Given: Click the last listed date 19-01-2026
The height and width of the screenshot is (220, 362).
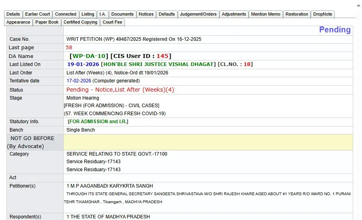Looking at the screenshot, I should [x=83, y=64].
